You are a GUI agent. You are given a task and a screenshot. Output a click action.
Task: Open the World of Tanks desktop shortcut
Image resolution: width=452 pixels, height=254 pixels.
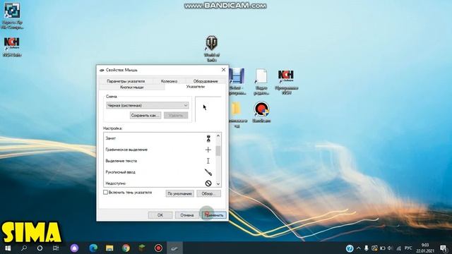tap(212, 49)
